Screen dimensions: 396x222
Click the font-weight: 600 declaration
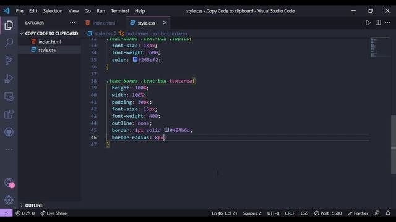pyautogui.click(x=136, y=52)
